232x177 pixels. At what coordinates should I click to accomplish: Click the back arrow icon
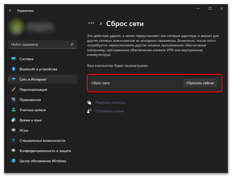(x=10, y=11)
